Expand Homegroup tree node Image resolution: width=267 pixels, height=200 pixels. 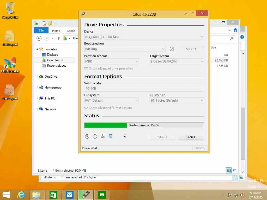[37, 87]
